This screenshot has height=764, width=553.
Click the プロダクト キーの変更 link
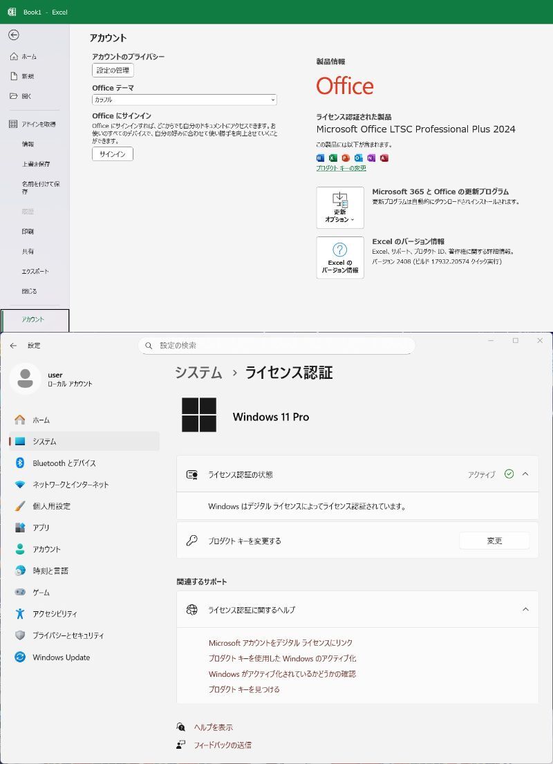pos(341,168)
